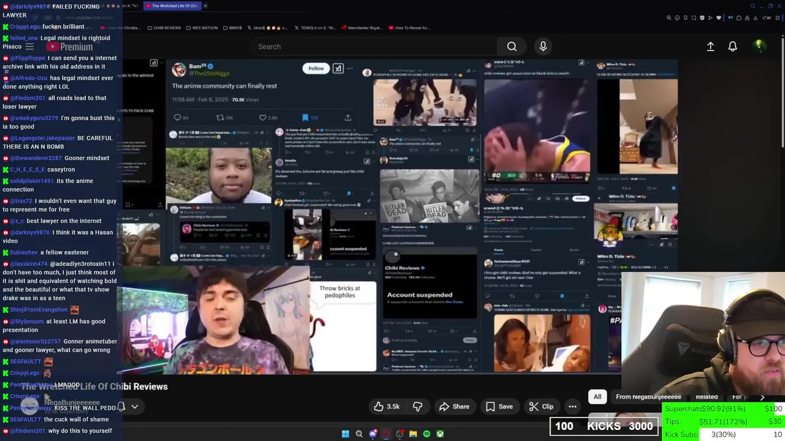Click the video title The Wretched Life Of Chibi Reviews

(94, 386)
